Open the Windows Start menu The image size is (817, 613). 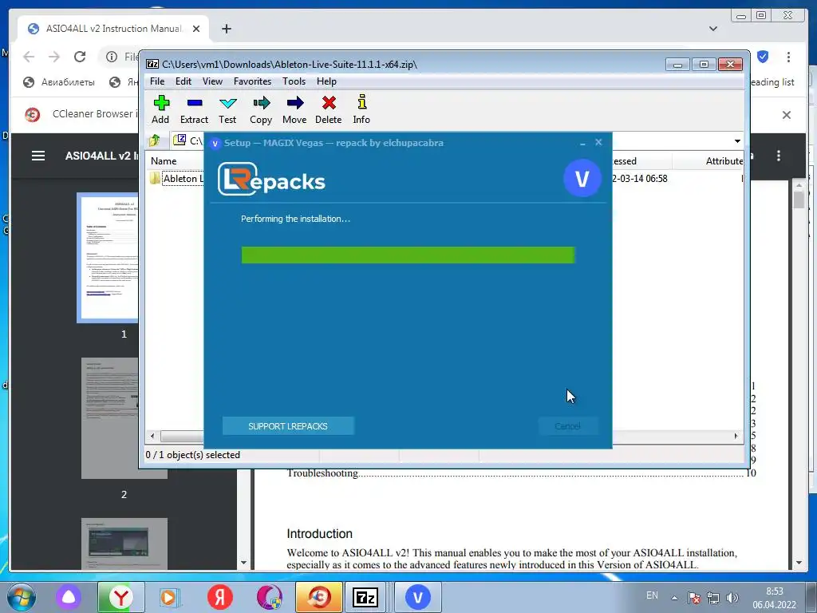coord(21,597)
